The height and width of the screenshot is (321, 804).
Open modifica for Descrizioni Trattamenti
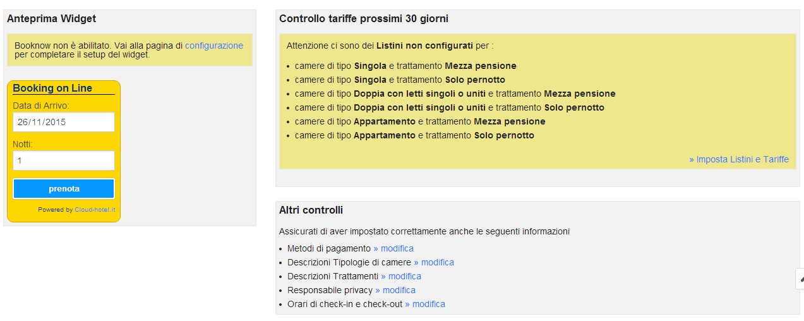click(x=401, y=276)
